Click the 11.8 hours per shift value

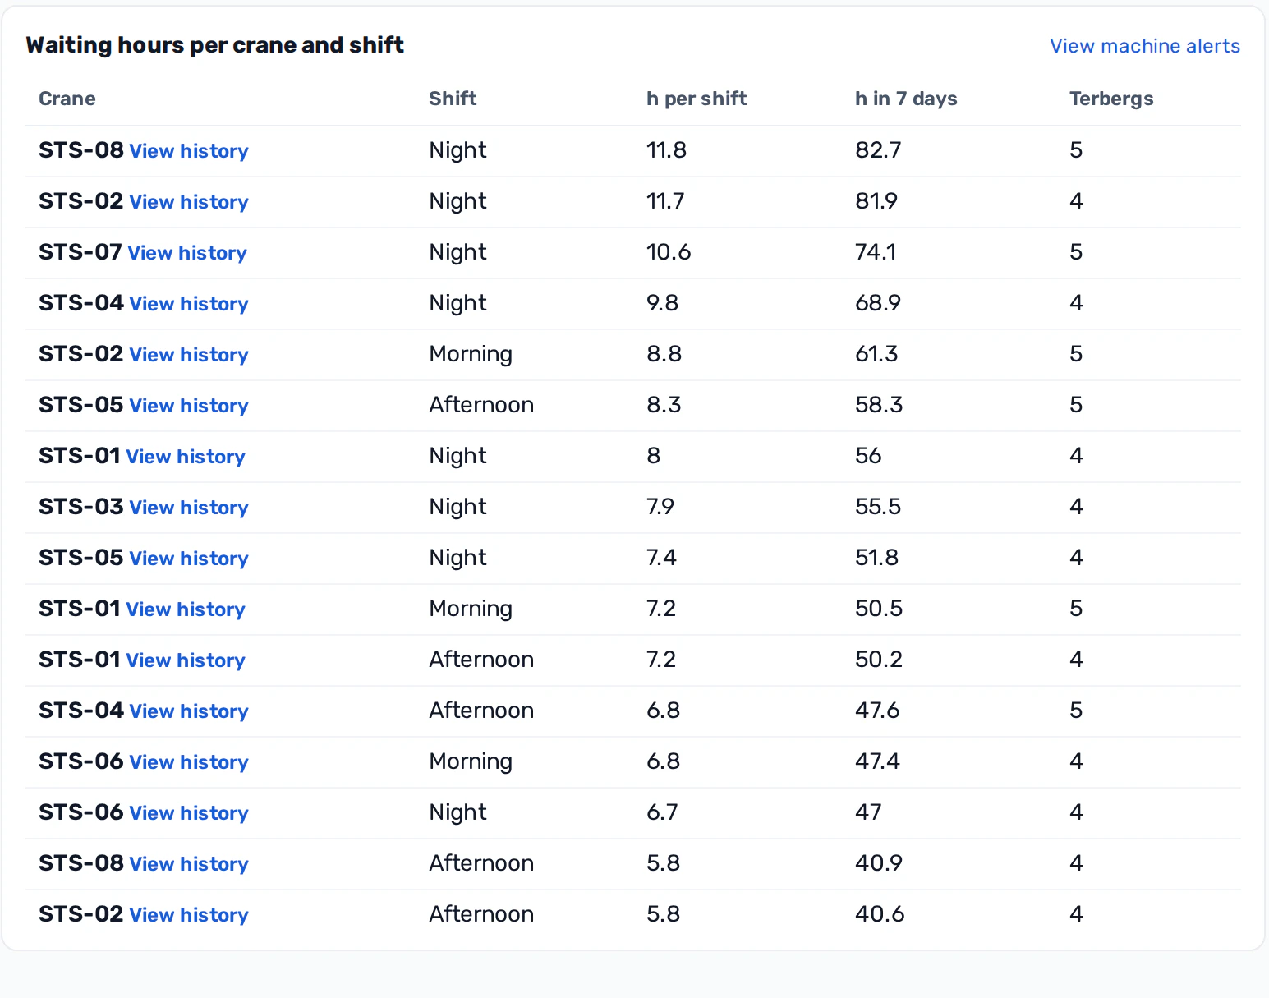tap(666, 150)
